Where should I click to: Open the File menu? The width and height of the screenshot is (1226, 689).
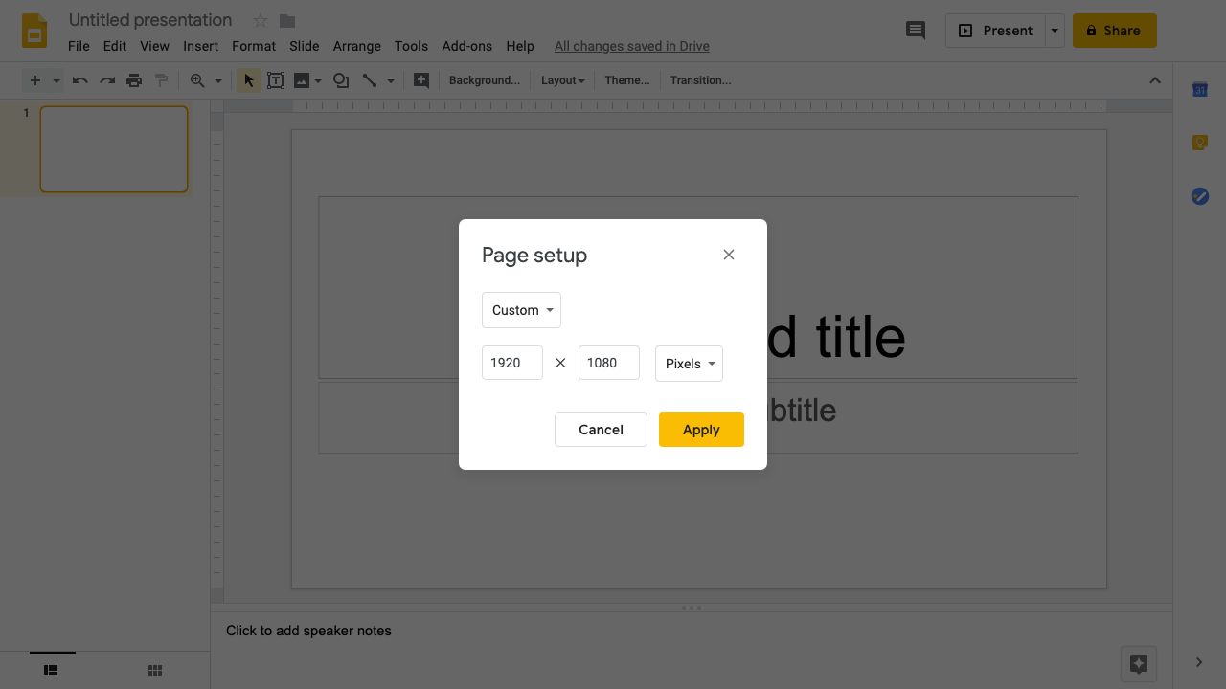[79, 46]
